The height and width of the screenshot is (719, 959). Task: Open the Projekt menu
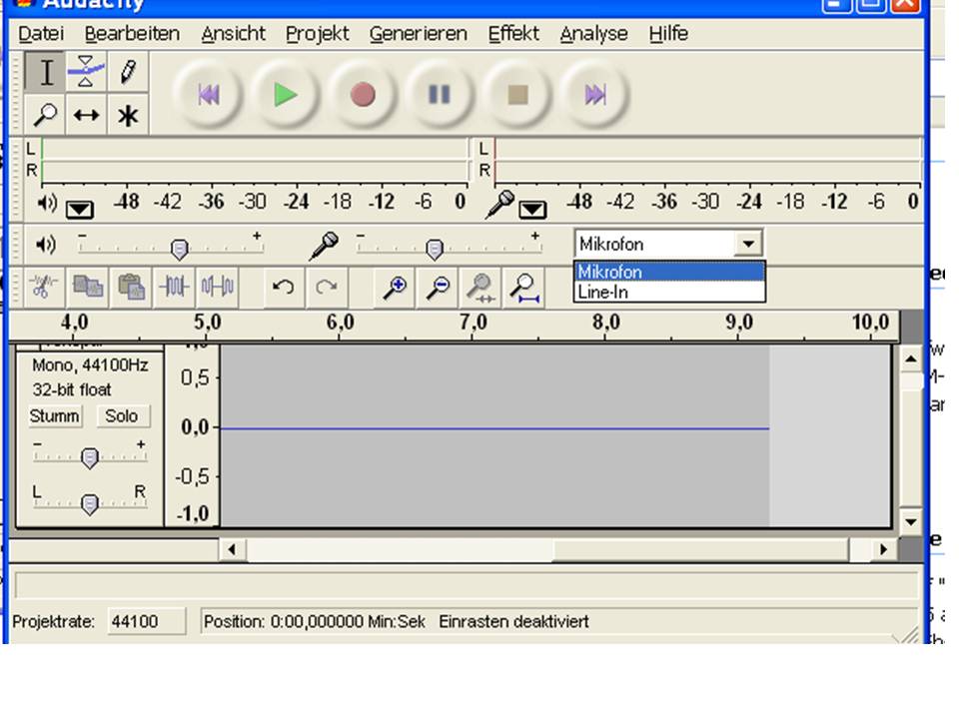[317, 34]
